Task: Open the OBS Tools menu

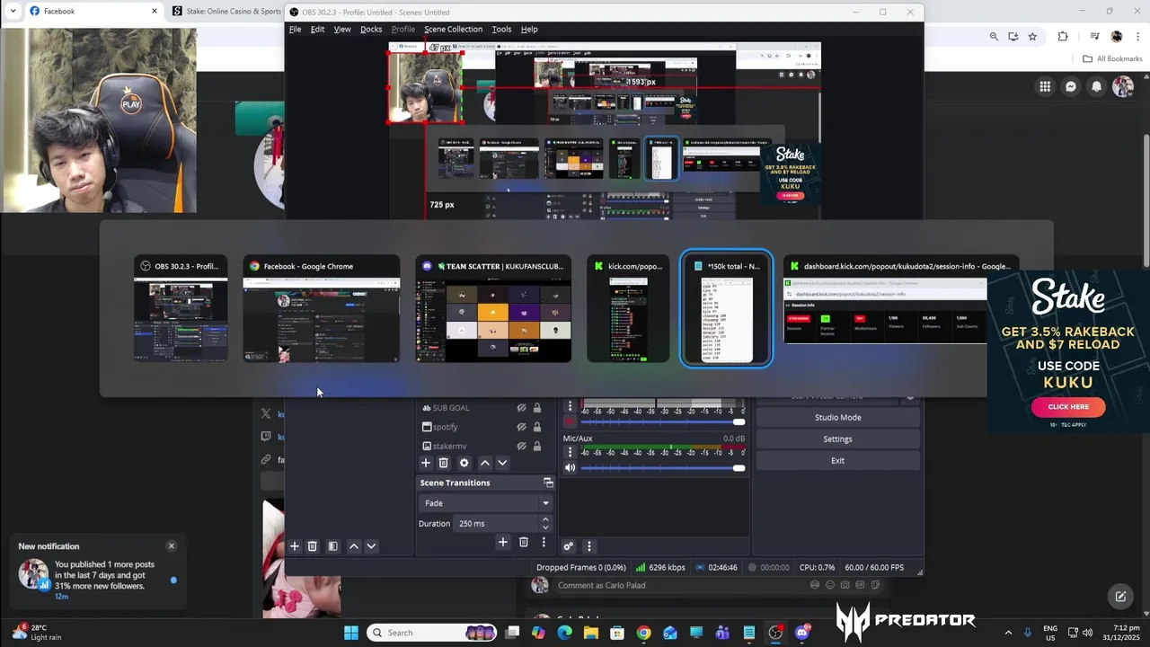Action: tap(501, 29)
